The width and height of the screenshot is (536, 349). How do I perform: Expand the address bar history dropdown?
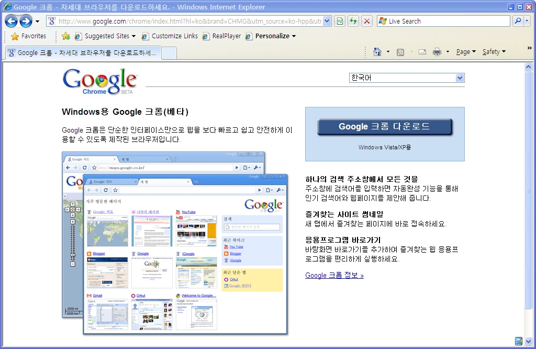(x=327, y=21)
